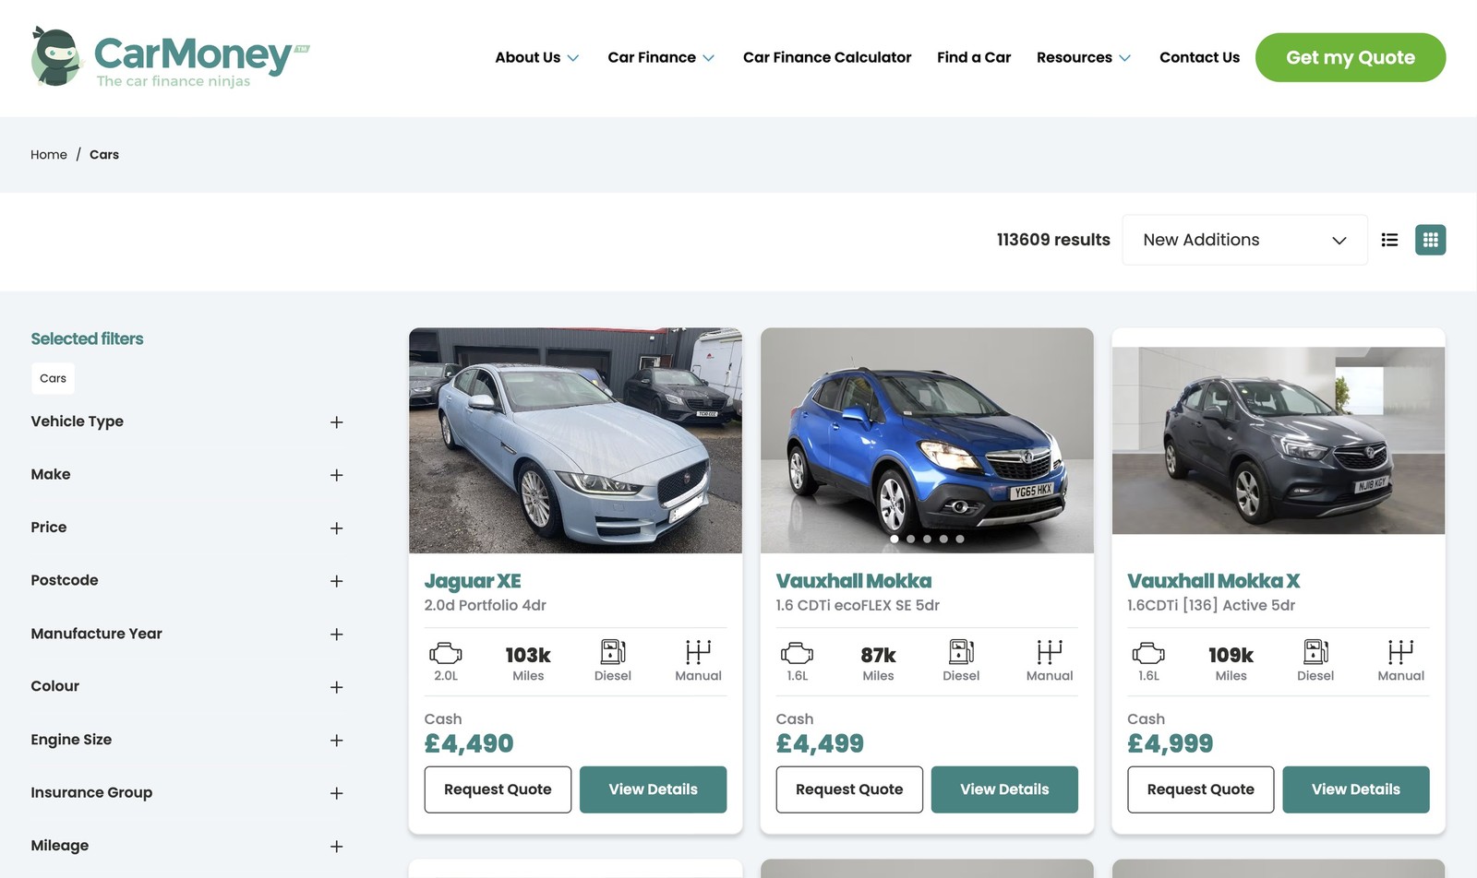Click the Cars breadcrumb

(104, 155)
